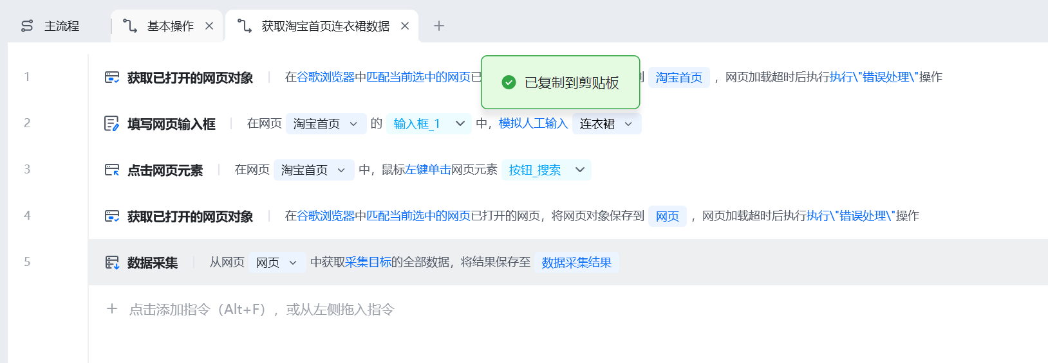Screen dimensions: 1048x363
Task: Click 匹配当前选中的网页 link in row 1
Action: 418,77
